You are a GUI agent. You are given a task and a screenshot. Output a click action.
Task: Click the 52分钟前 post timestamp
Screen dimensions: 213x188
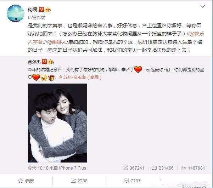tap(37, 17)
